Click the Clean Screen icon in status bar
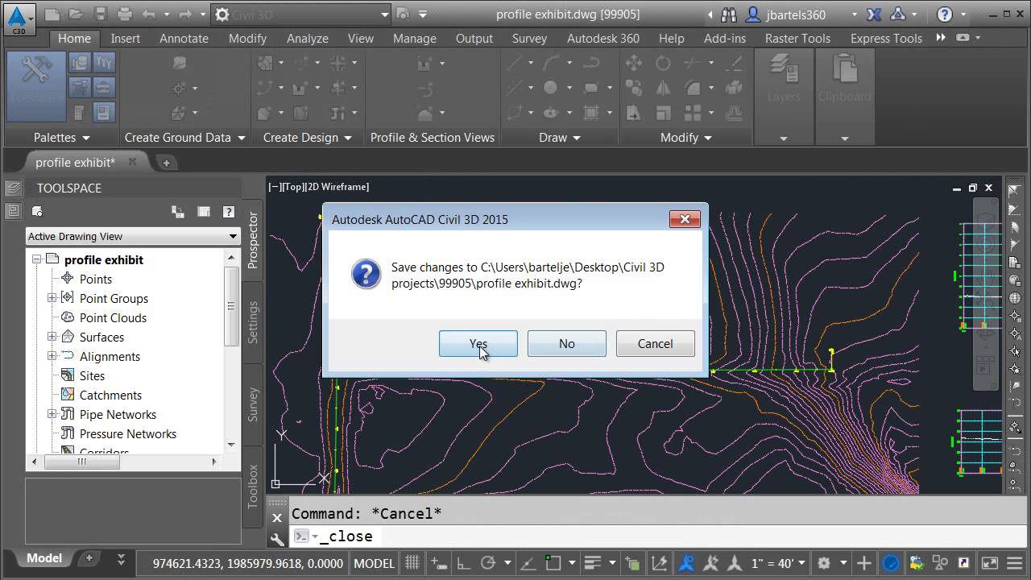The height and width of the screenshot is (580, 1031). coord(990,563)
